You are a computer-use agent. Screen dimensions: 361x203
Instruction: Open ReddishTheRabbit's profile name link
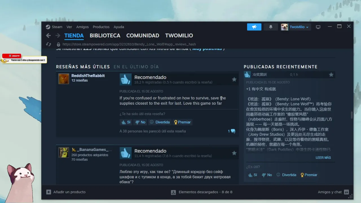click(x=88, y=76)
